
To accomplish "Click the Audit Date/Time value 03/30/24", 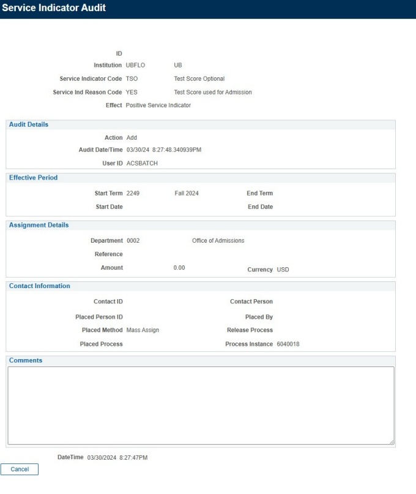I will (x=164, y=150).
